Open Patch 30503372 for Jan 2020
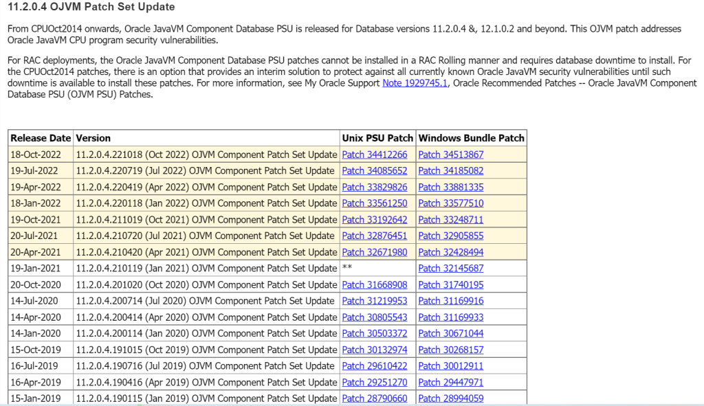This screenshot has height=406, width=704. click(375, 333)
